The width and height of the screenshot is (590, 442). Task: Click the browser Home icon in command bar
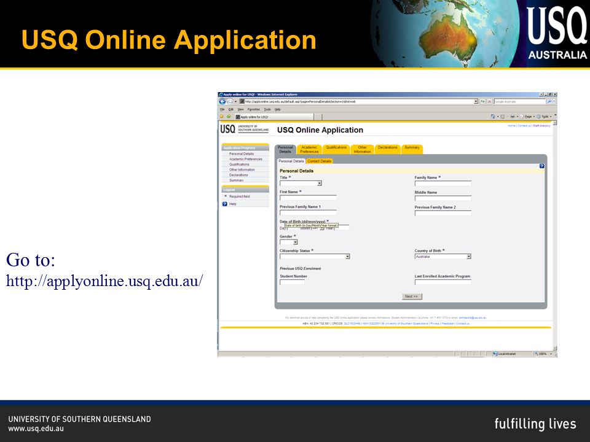pos(493,117)
